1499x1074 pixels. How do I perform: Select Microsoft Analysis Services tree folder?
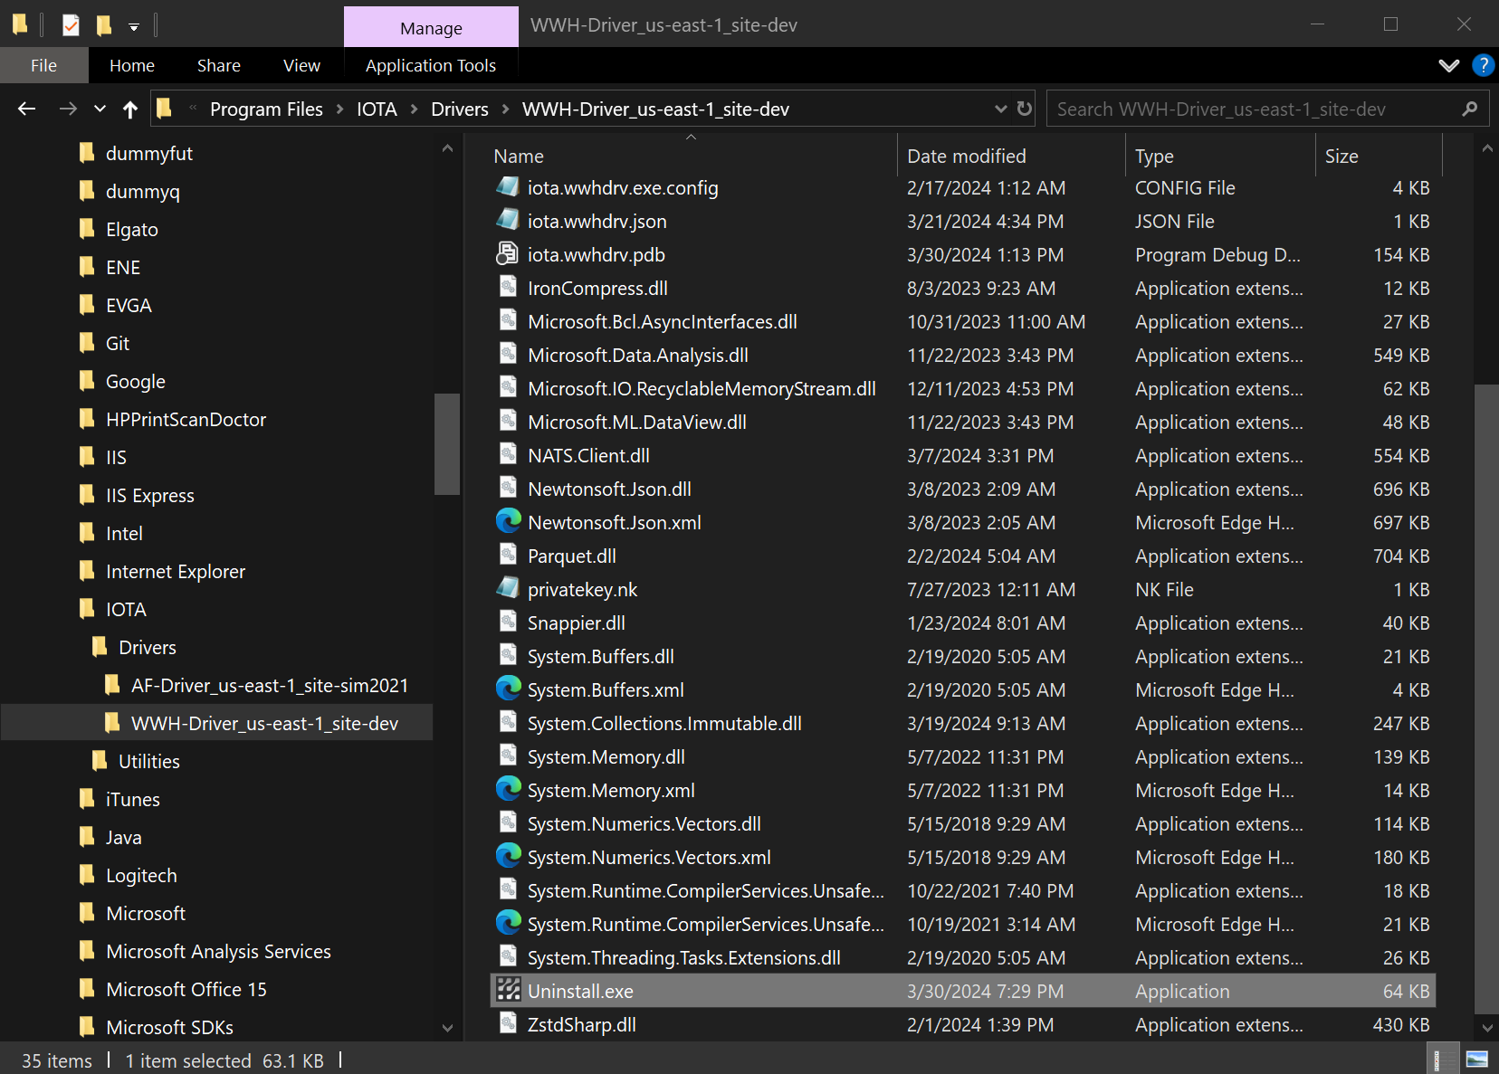[x=218, y=952]
